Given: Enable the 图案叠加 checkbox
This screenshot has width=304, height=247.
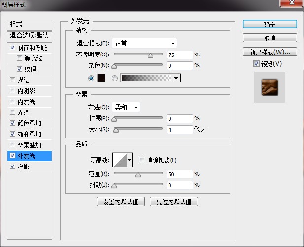Looking at the screenshot, I should point(13,144).
